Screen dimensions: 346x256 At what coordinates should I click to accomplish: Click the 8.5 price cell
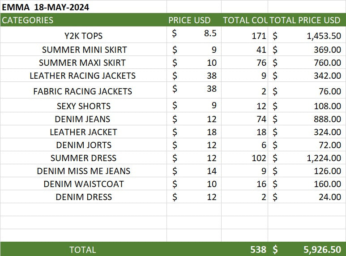(x=194, y=35)
